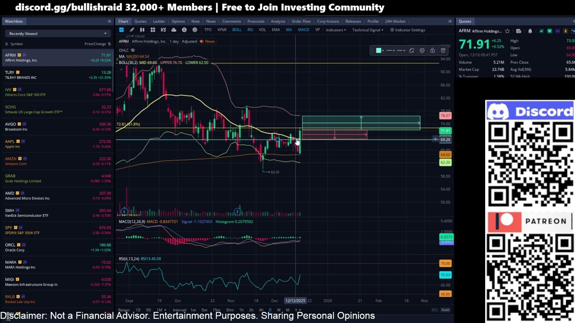
Task: Disable the MACD indicator
Action: (x=304, y=30)
